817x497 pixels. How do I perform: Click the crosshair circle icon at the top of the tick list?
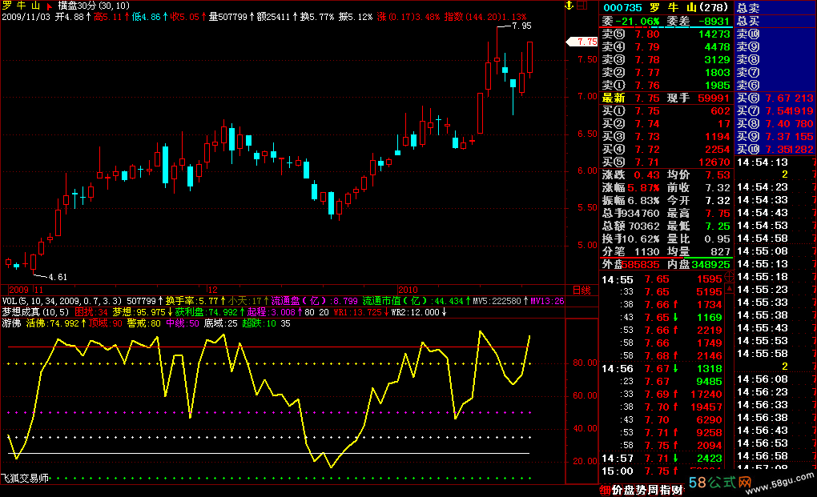tap(729, 277)
